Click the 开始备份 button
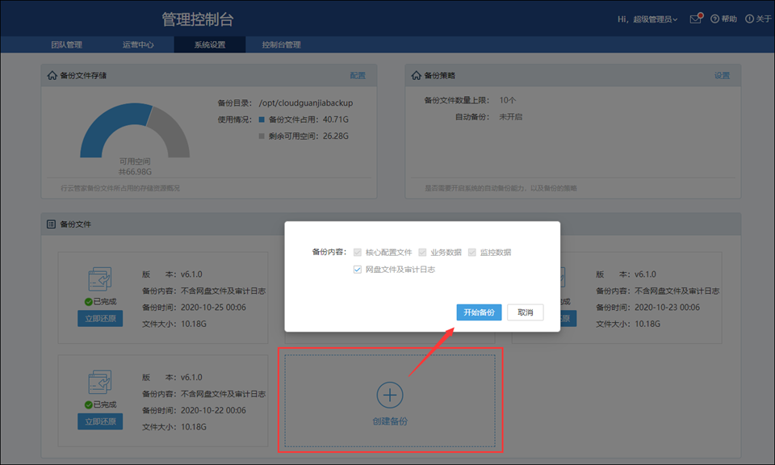Viewport: 775px width, 465px height. [479, 312]
